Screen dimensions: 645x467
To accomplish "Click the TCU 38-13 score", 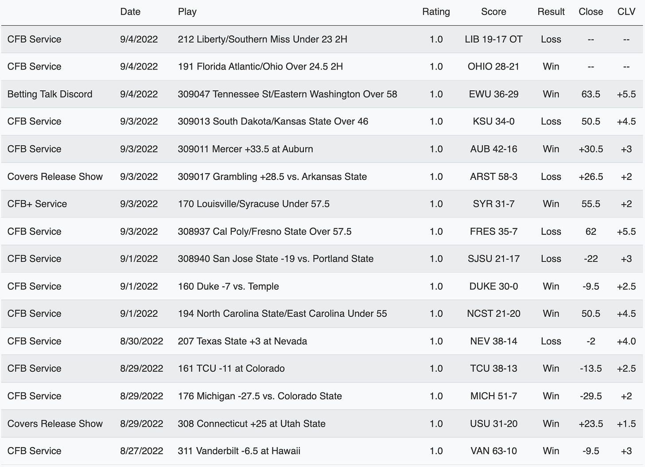I will click(x=493, y=369).
